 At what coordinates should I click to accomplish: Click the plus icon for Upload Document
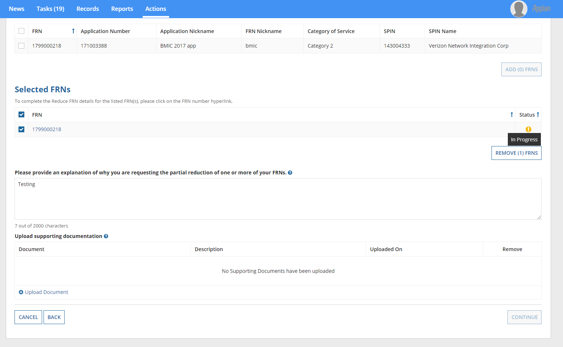click(21, 292)
